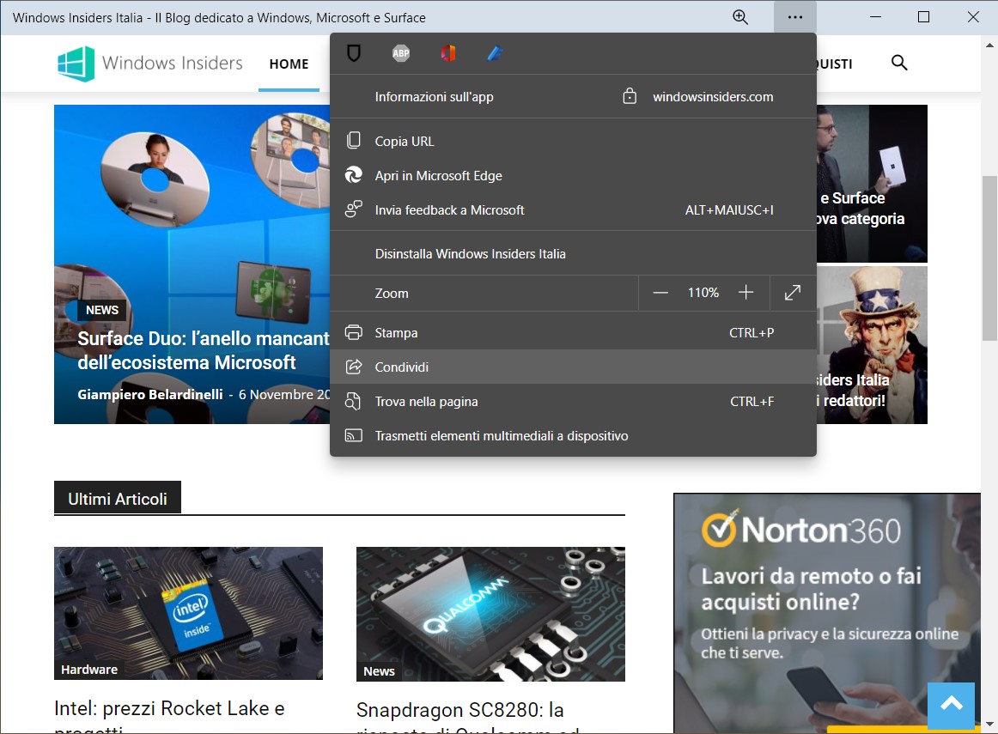Image resolution: width=998 pixels, height=734 pixels.
Task: Increase zoom with the plus button
Action: (x=746, y=293)
